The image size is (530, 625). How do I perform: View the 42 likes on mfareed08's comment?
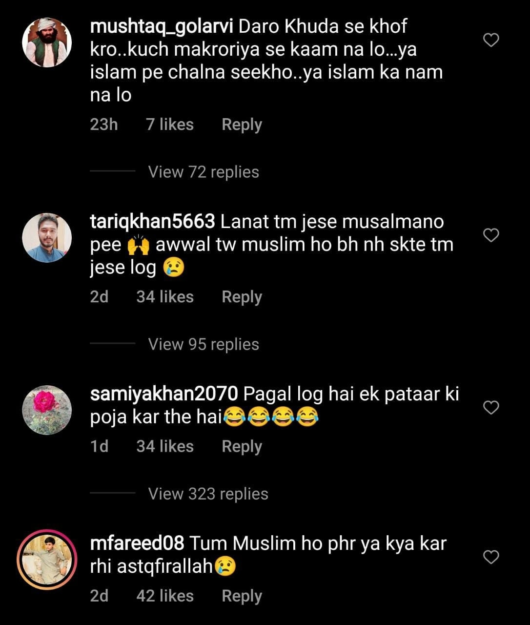pyautogui.click(x=165, y=596)
